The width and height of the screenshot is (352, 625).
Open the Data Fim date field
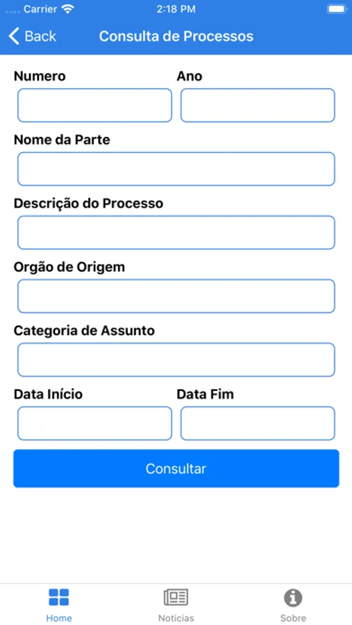[x=258, y=424]
